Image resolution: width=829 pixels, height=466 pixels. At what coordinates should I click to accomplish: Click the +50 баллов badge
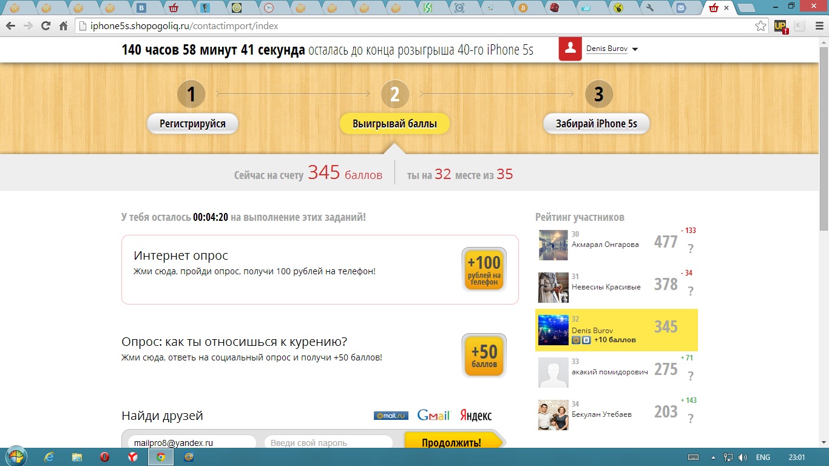pyautogui.click(x=484, y=355)
